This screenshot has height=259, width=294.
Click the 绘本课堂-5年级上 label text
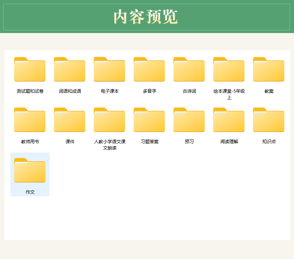tap(229, 94)
